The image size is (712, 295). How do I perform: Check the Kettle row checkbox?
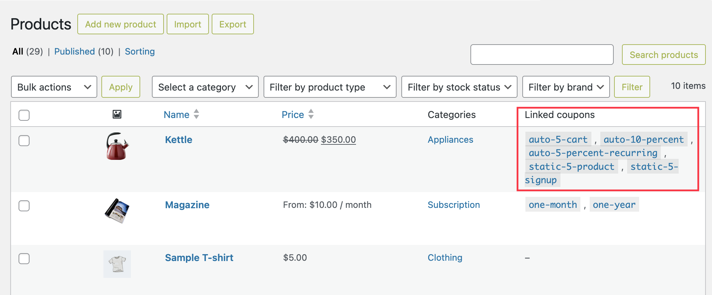pos(24,140)
